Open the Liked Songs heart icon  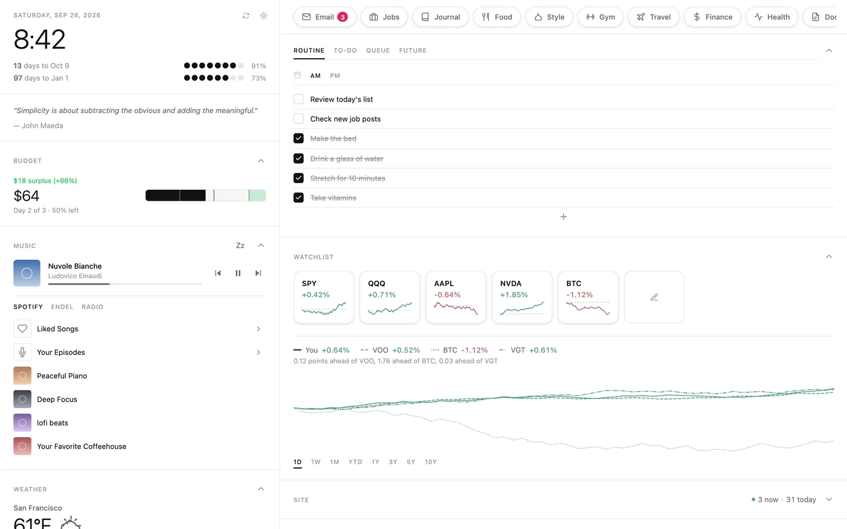pos(22,329)
